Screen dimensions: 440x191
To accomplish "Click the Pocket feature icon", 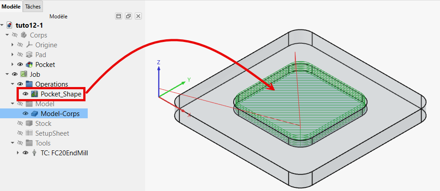I will pyautogui.click(x=29, y=64).
